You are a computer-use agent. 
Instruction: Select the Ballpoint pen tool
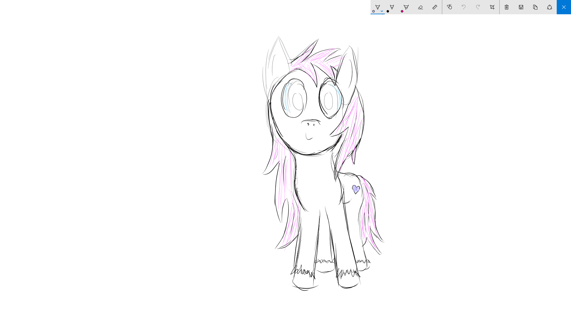click(x=378, y=7)
